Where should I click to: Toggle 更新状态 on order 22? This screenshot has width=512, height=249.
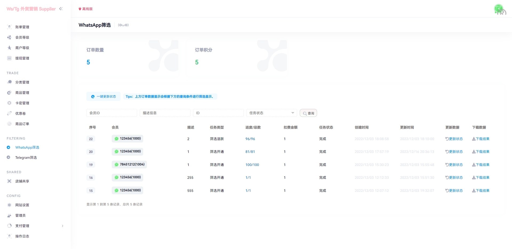click(454, 139)
